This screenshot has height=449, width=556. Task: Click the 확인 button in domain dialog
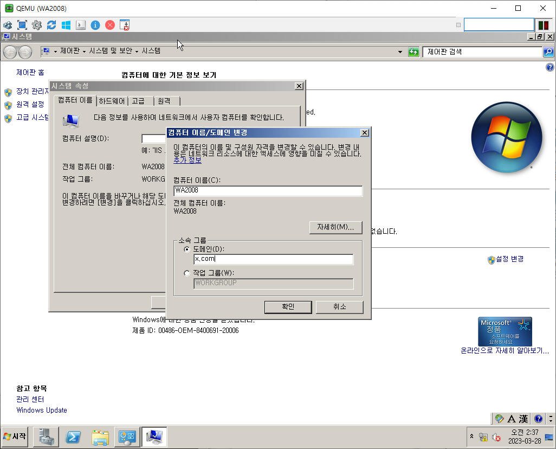(x=288, y=307)
